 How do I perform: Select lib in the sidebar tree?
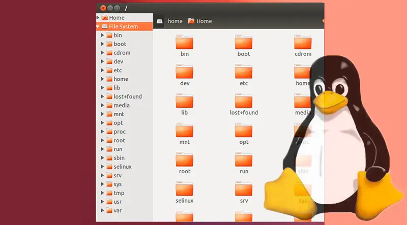(117, 88)
